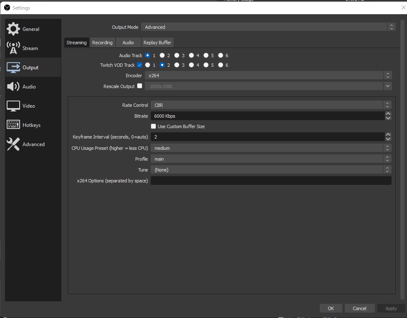Increase Keyframe Interval with up arrow
Image resolution: width=407 pixels, height=318 pixels.
click(388, 134)
